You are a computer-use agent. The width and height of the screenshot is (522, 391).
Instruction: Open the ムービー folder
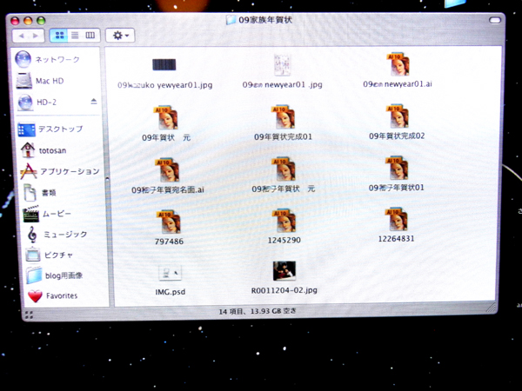[47, 214]
